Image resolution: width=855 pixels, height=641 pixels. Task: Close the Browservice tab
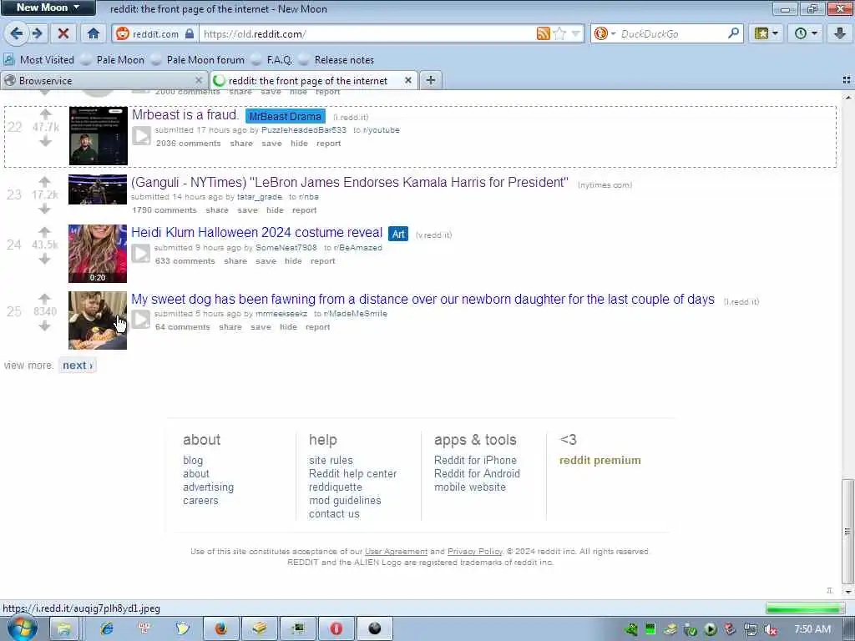[x=199, y=81]
